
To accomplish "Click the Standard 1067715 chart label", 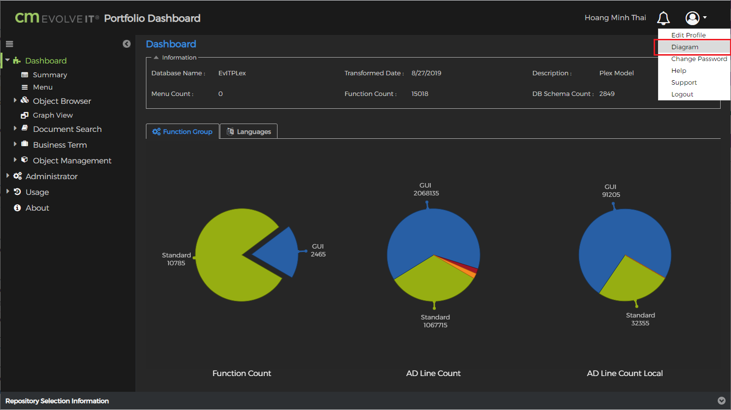I will click(435, 321).
